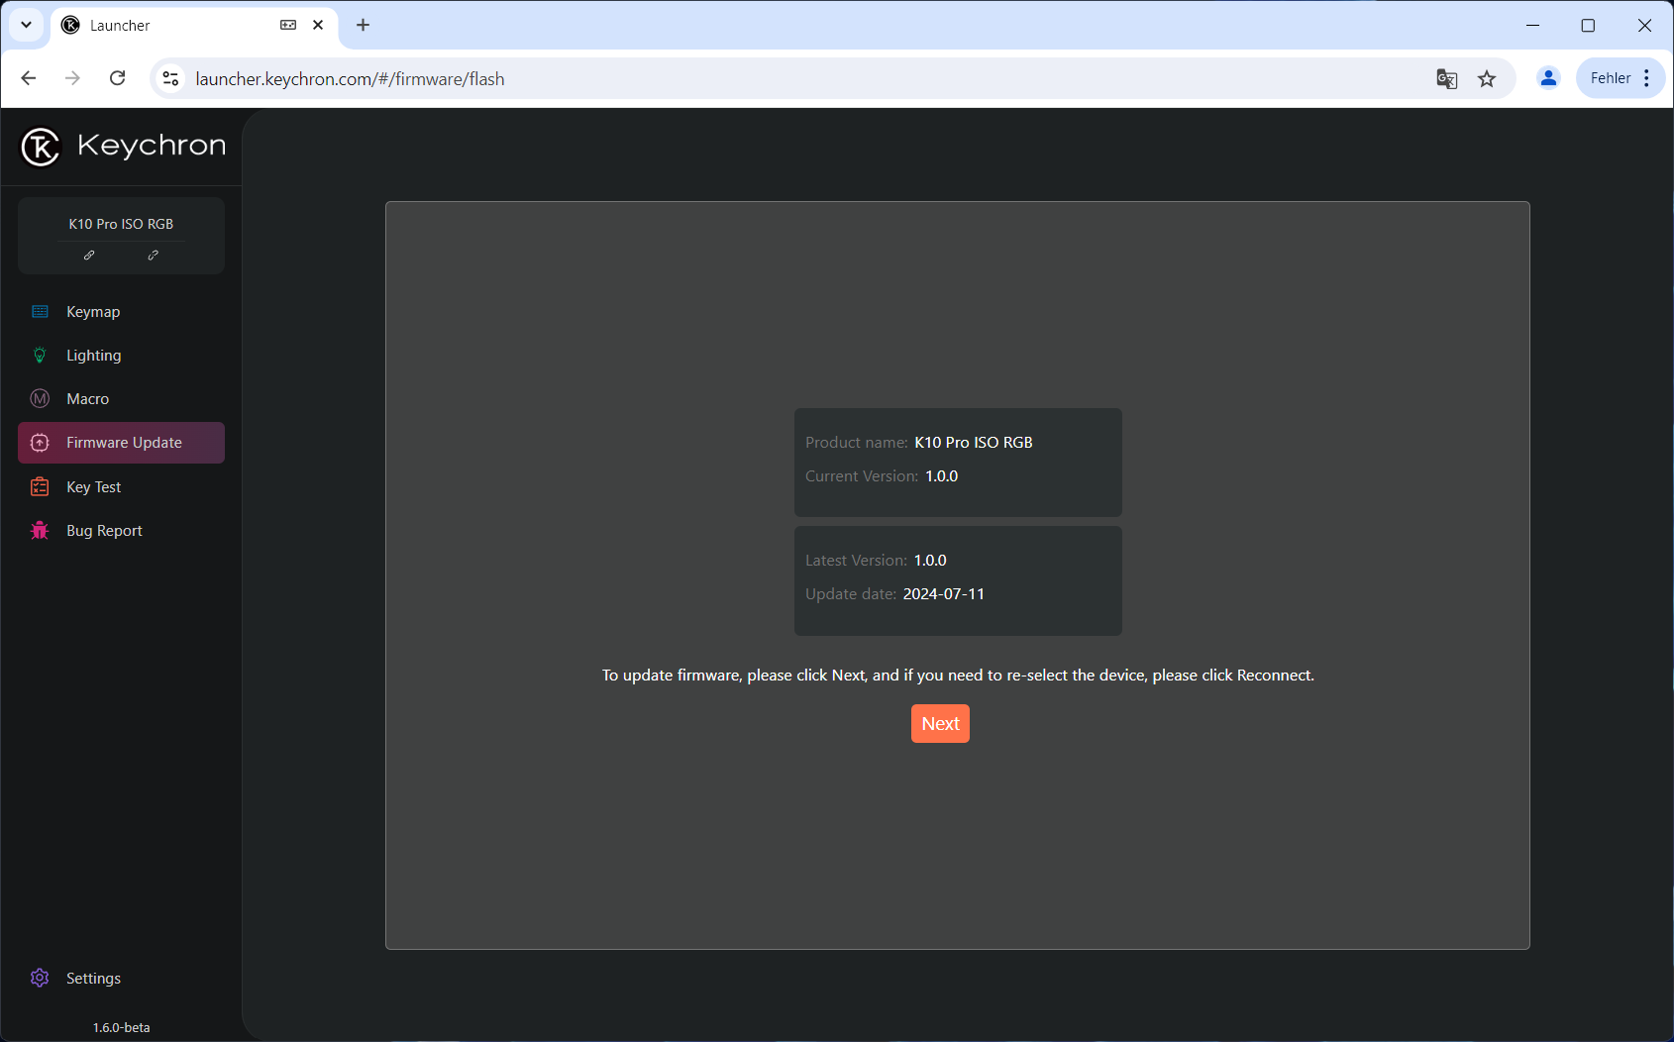The image size is (1674, 1042).
Task: Click the Bug Report bug icon
Action: pyautogui.click(x=40, y=531)
